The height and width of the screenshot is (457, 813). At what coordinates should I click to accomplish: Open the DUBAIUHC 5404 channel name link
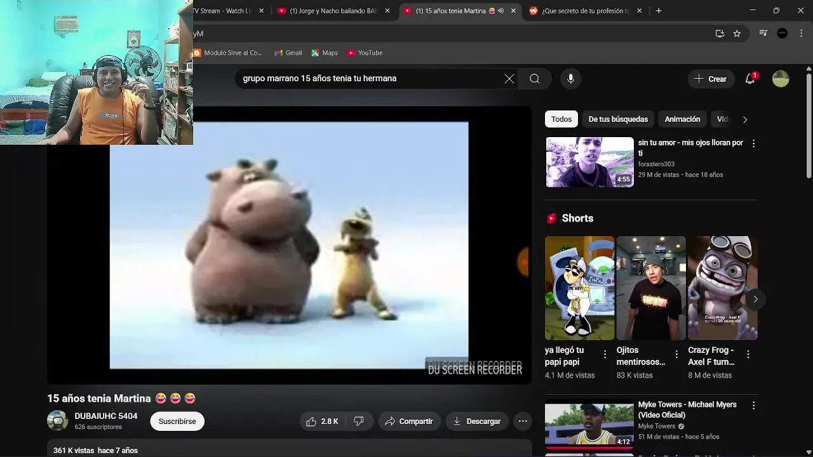(105, 416)
